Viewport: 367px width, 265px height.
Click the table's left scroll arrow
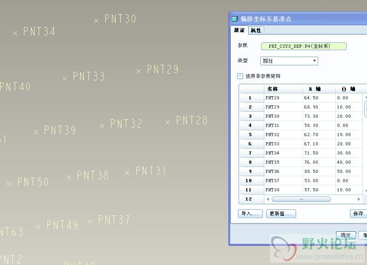tap(268, 199)
